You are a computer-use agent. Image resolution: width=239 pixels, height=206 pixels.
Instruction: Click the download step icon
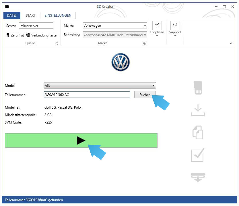[x=198, y=110]
